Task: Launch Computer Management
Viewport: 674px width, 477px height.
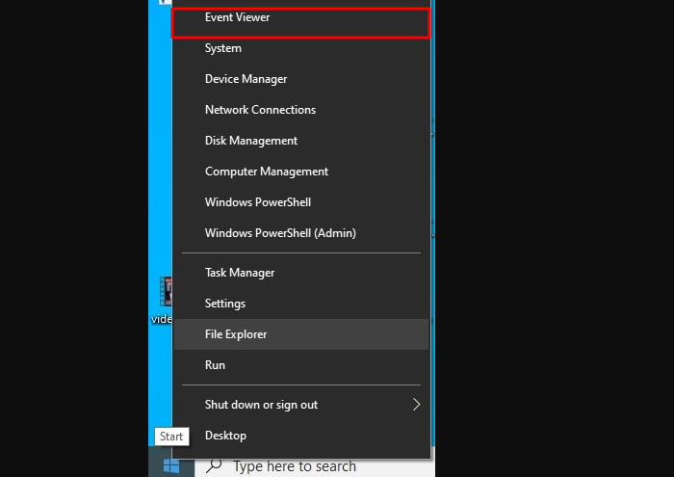Action: 300,172
